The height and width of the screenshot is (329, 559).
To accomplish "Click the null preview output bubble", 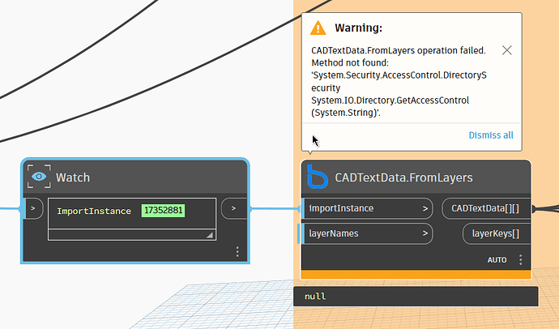I will coord(416,297).
